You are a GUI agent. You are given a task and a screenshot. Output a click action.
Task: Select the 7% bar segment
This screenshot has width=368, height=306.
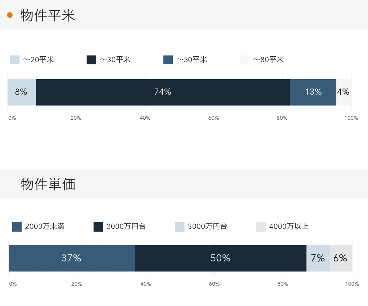tap(318, 258)
